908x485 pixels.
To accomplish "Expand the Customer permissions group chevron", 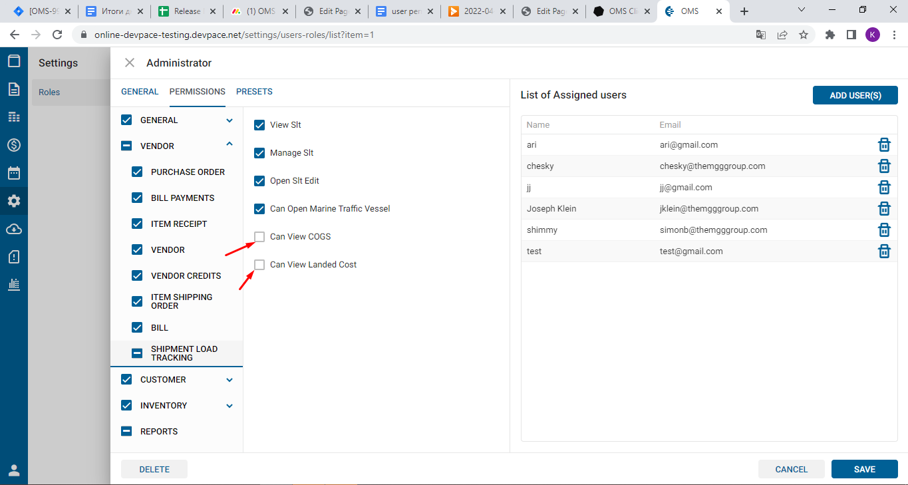I will [229, 380].
